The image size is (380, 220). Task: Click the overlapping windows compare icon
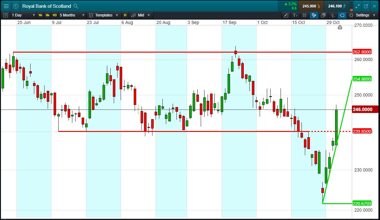323,15
